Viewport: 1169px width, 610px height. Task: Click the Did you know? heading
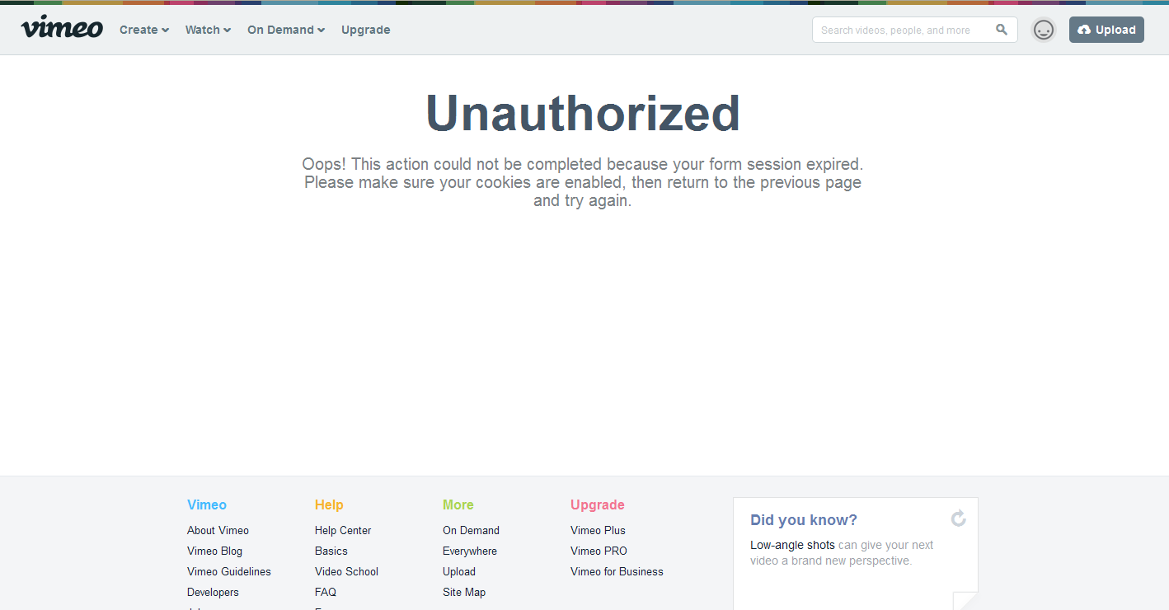tap(804, 520)
